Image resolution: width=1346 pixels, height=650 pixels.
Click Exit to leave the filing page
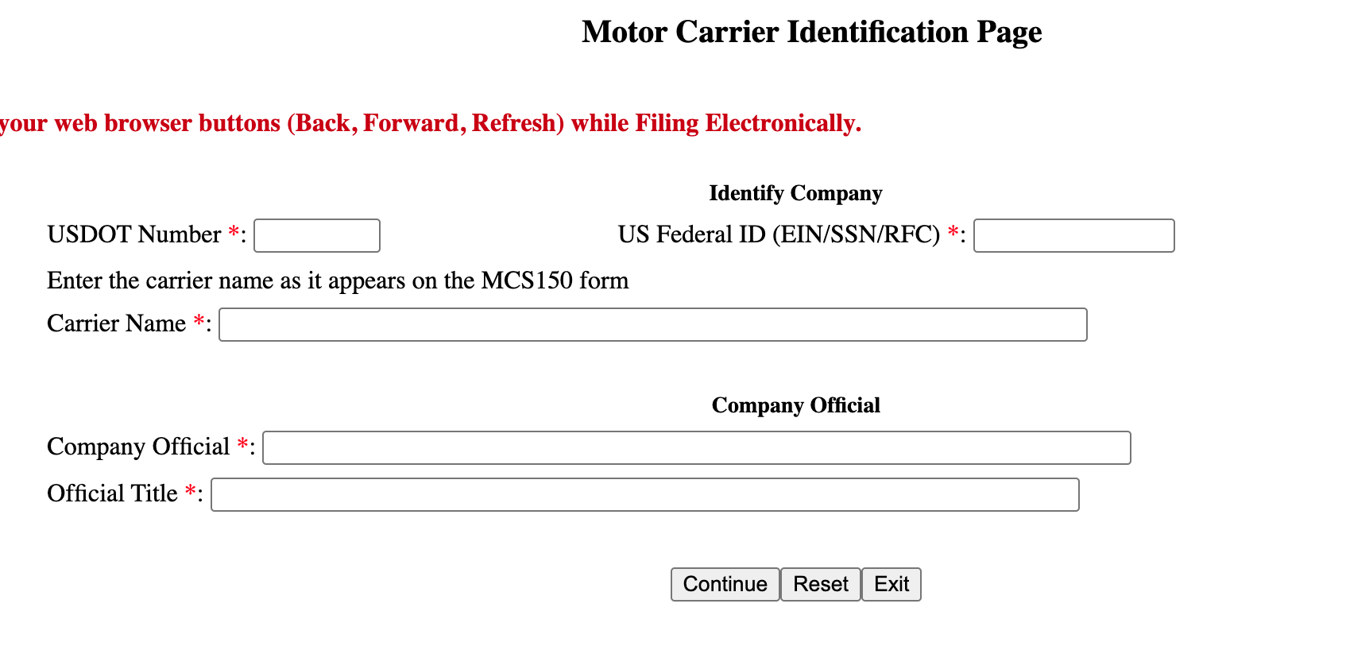click(x=891, y=584)
